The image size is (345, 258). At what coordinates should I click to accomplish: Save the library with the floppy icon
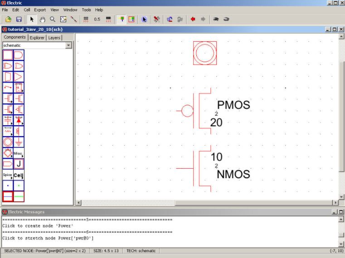tap(19, 19)
